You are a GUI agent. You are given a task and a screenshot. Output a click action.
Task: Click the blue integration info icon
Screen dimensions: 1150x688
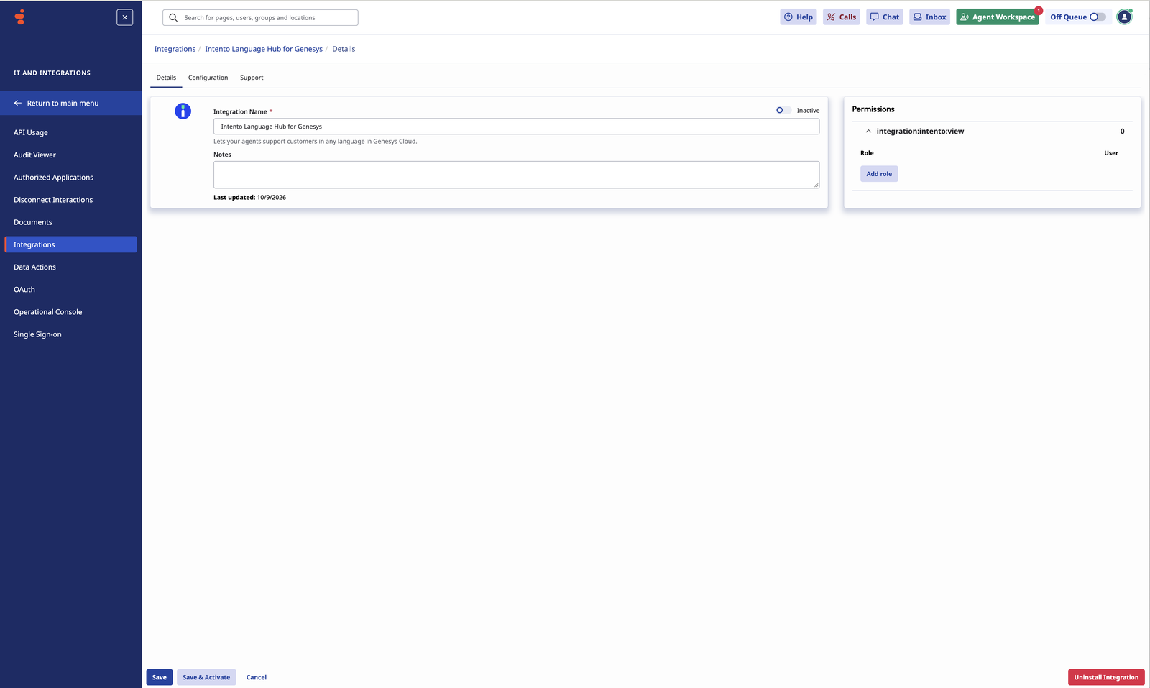pos(183,111)
